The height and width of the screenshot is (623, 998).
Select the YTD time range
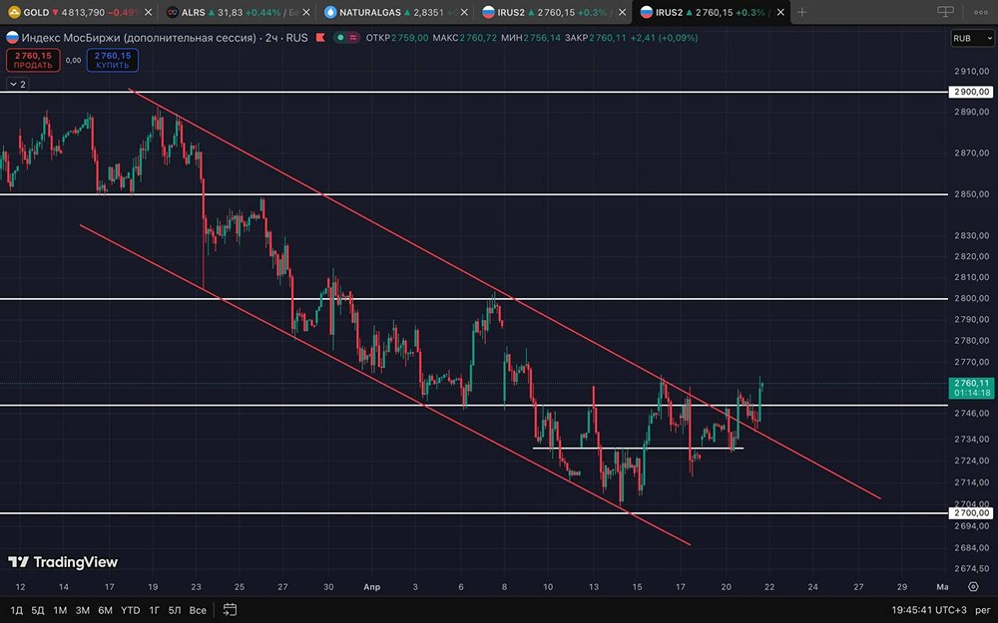coord(131,610)
